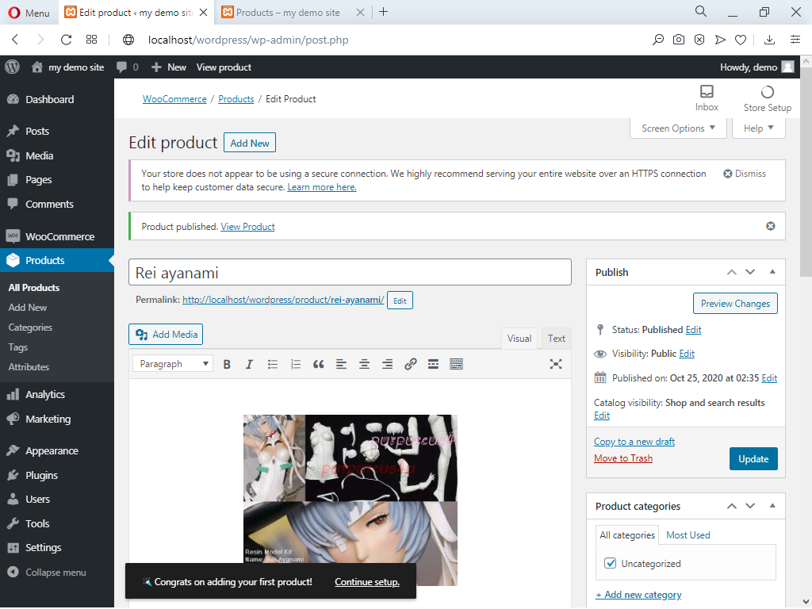Enter distraction-free fullscreen editor mode
The image size is (812, 609).
(556, 365)
